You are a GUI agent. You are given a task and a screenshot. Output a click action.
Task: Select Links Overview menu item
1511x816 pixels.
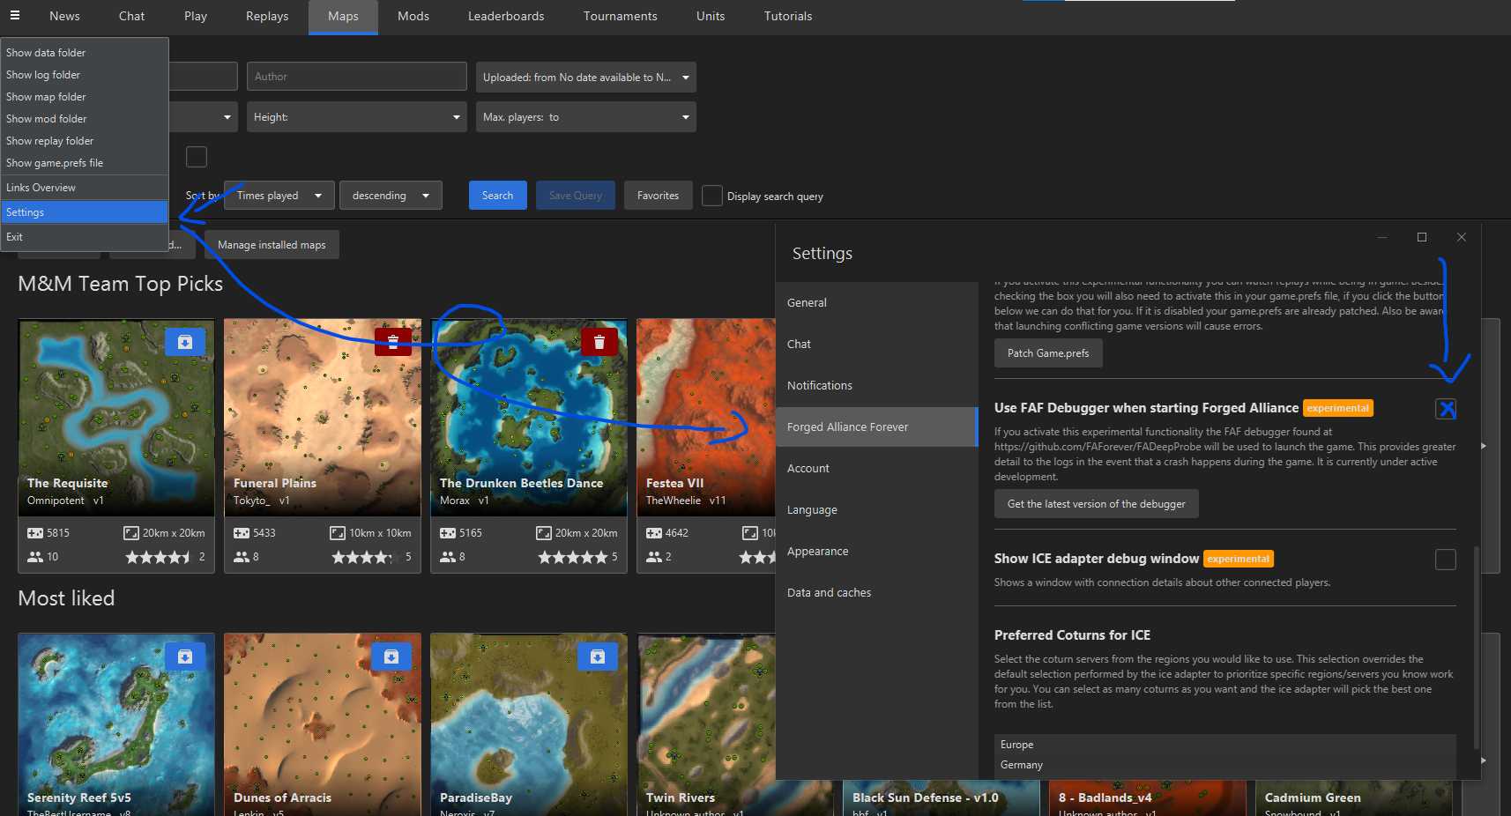[85, 188]
